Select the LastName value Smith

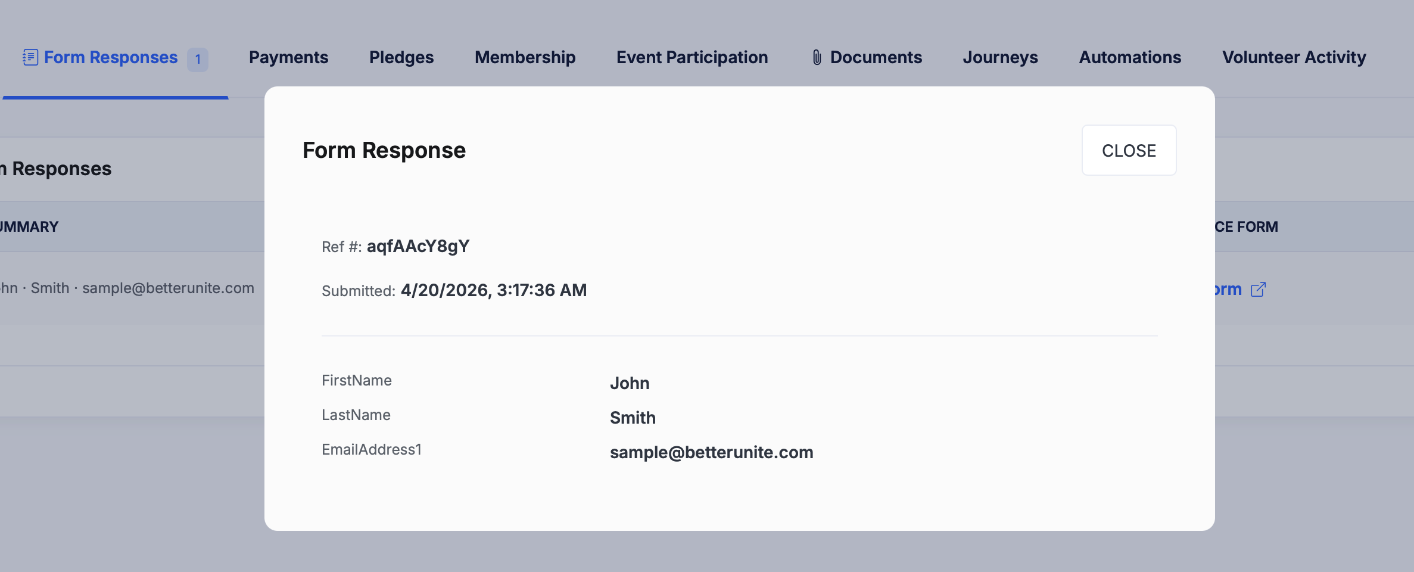tap(632, 418)
